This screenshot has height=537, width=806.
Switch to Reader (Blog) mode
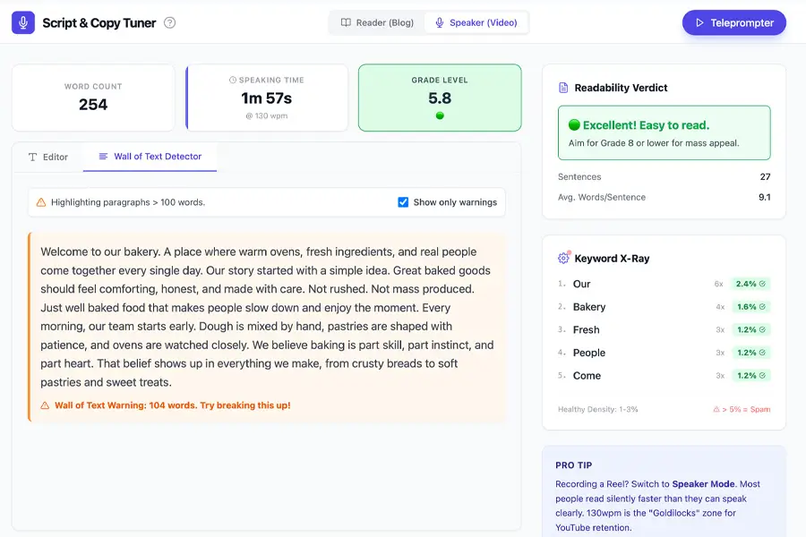pos(377,22)
